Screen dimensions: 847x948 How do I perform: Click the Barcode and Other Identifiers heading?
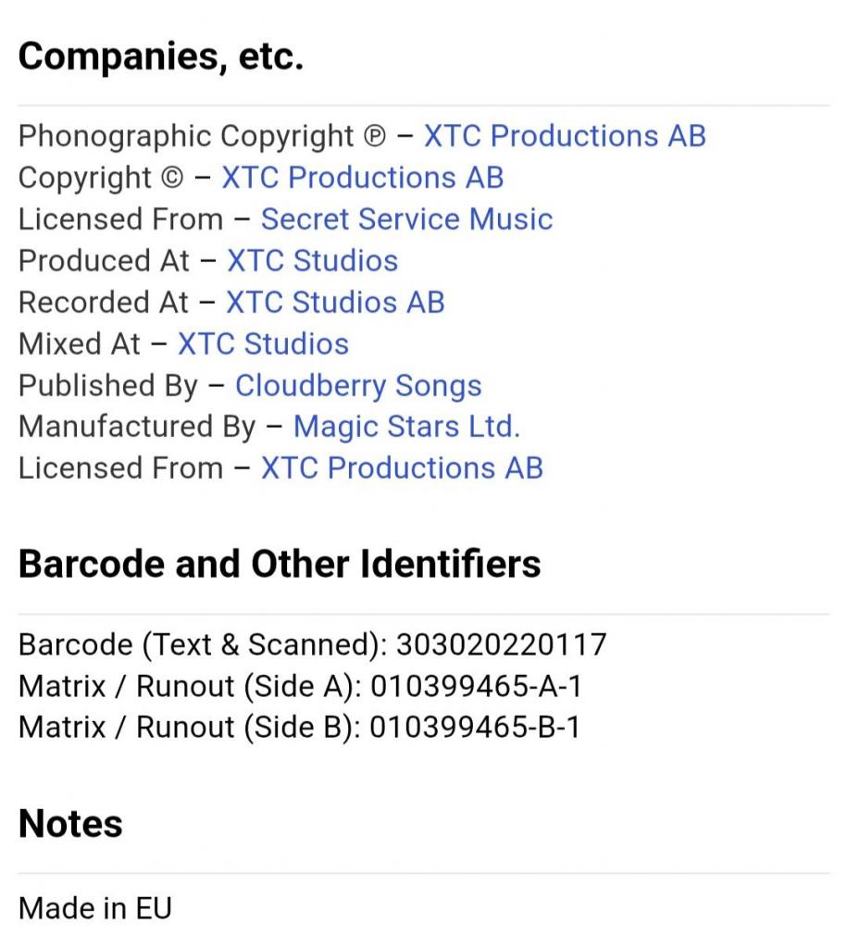[280, 564]
